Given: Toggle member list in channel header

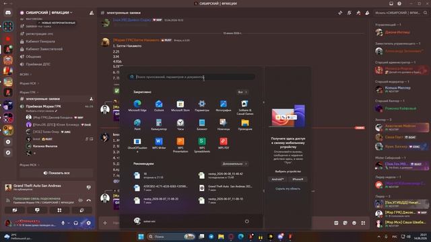Looking at the screenshot, I should pos(367,13).
